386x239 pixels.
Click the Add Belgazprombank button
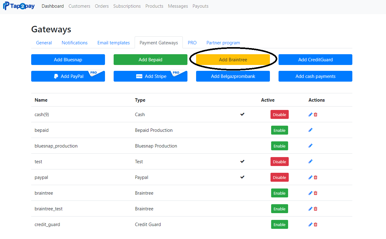tap(233, 76)
